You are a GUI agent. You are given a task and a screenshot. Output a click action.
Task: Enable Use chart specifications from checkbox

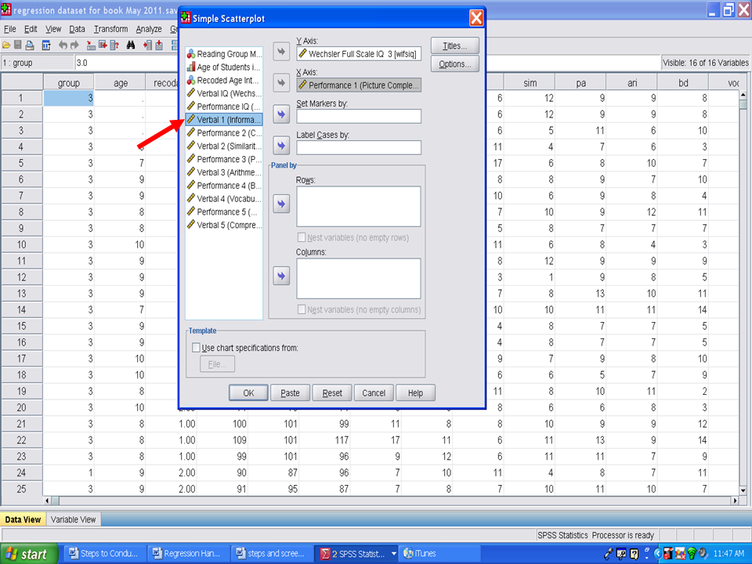tap(196, 348)
